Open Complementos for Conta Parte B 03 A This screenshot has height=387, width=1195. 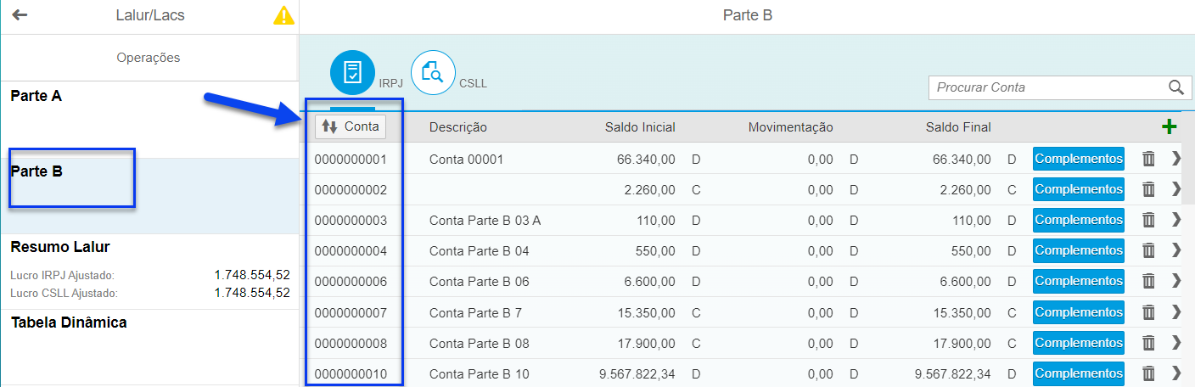point(1078,220)
